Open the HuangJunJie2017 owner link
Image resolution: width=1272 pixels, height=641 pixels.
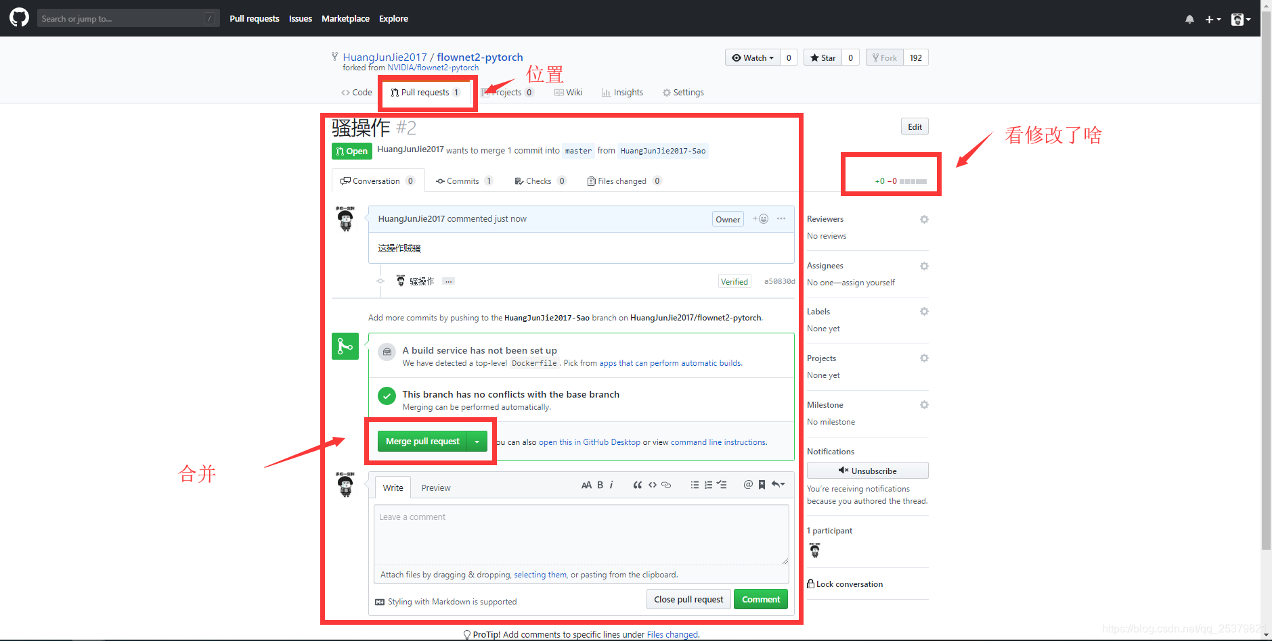tap(385, 57)
